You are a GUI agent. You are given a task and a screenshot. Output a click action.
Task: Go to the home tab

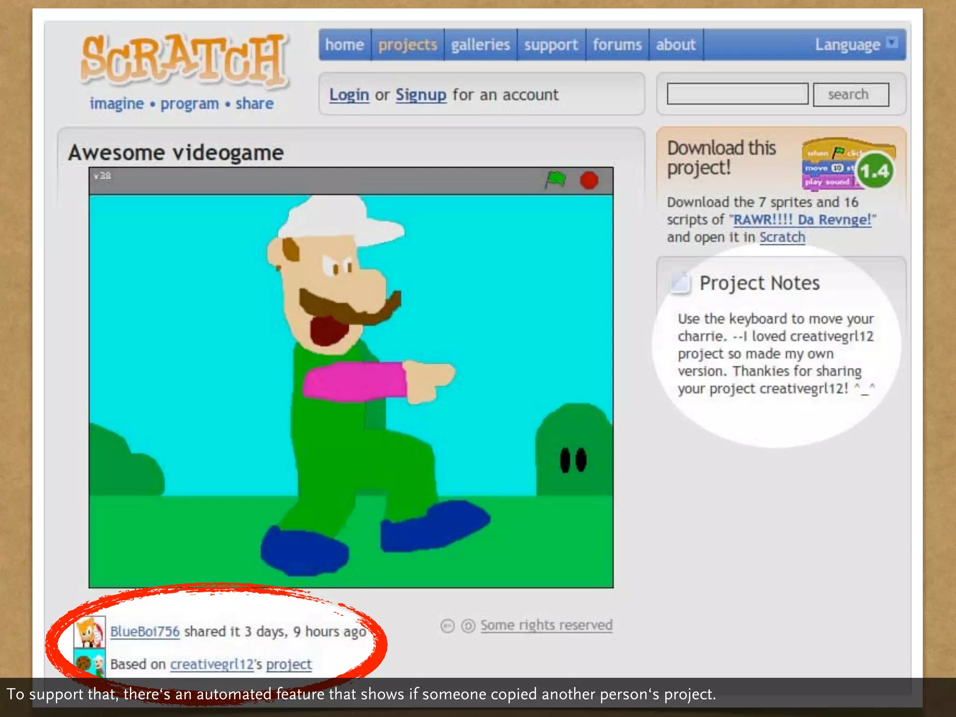(344, 45)
